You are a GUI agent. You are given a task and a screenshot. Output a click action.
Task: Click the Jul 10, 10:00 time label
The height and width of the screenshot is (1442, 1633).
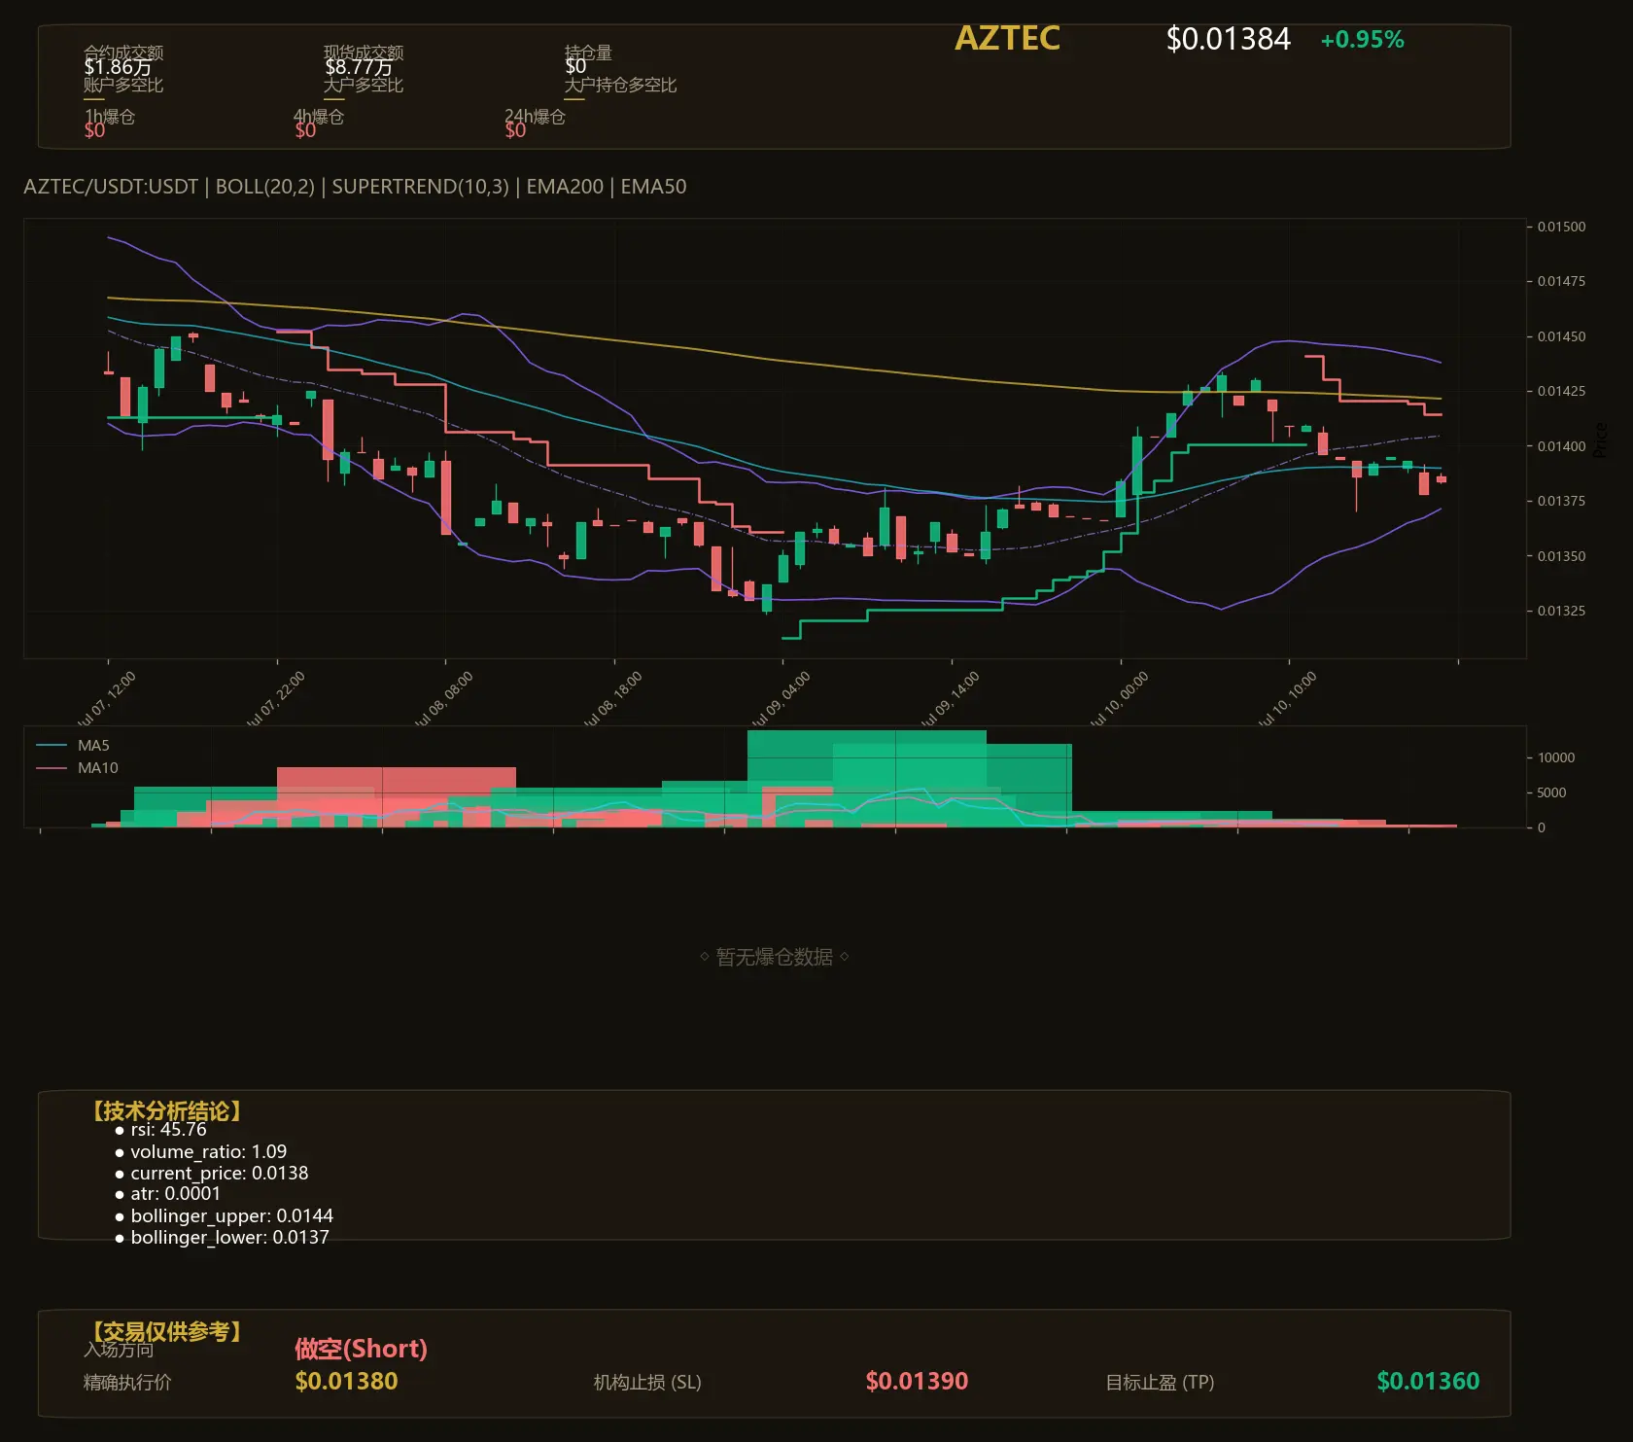point(1287,700)
